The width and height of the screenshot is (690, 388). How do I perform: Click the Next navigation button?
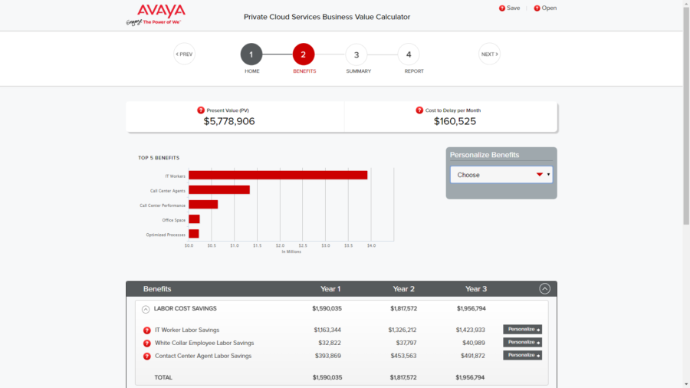[489, 54]
